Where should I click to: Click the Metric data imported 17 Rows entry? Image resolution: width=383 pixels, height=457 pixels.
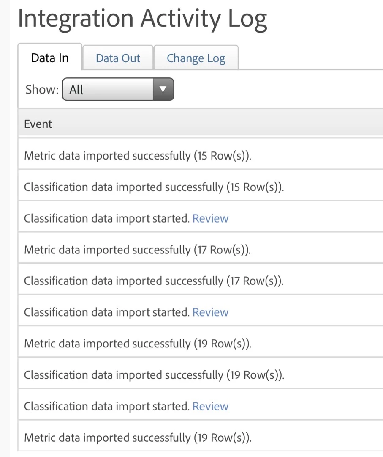(x=138, y=250)
